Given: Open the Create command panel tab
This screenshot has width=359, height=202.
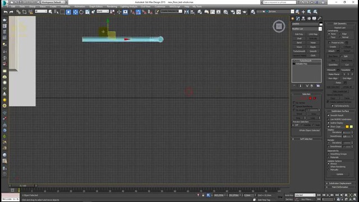Looking at the screenshot, I should [x=293, y=19].
